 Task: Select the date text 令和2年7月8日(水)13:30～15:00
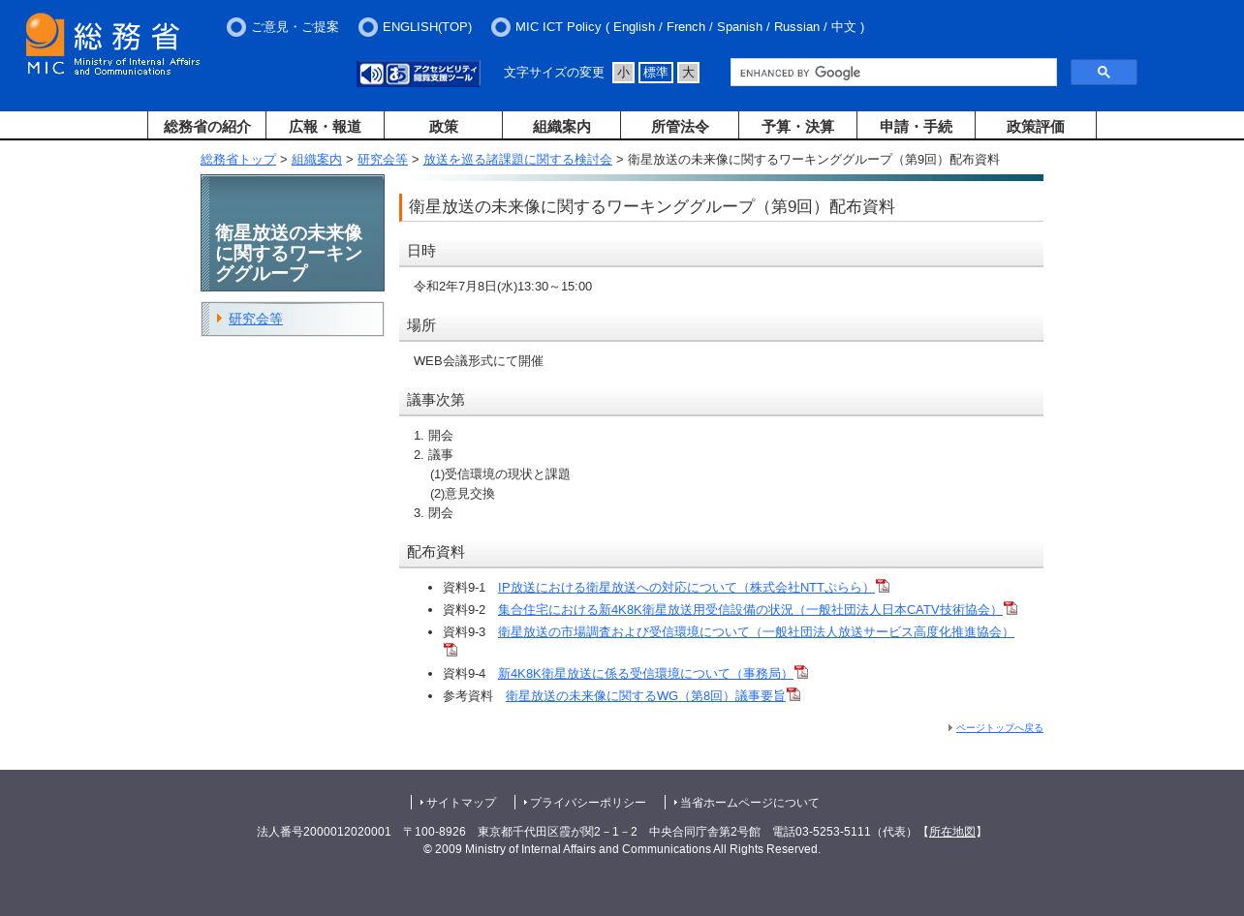[x=503, y=287]
